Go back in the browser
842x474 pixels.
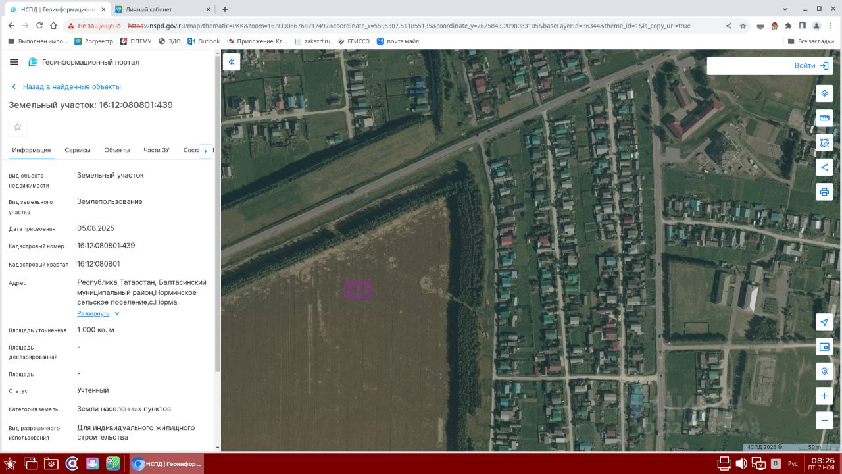point(11,26)
